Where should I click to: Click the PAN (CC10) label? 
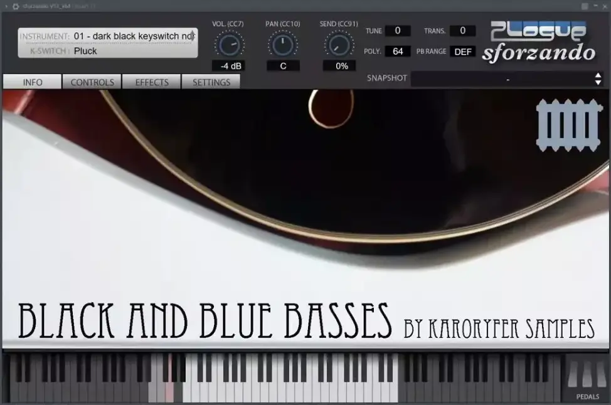[282, 24]
